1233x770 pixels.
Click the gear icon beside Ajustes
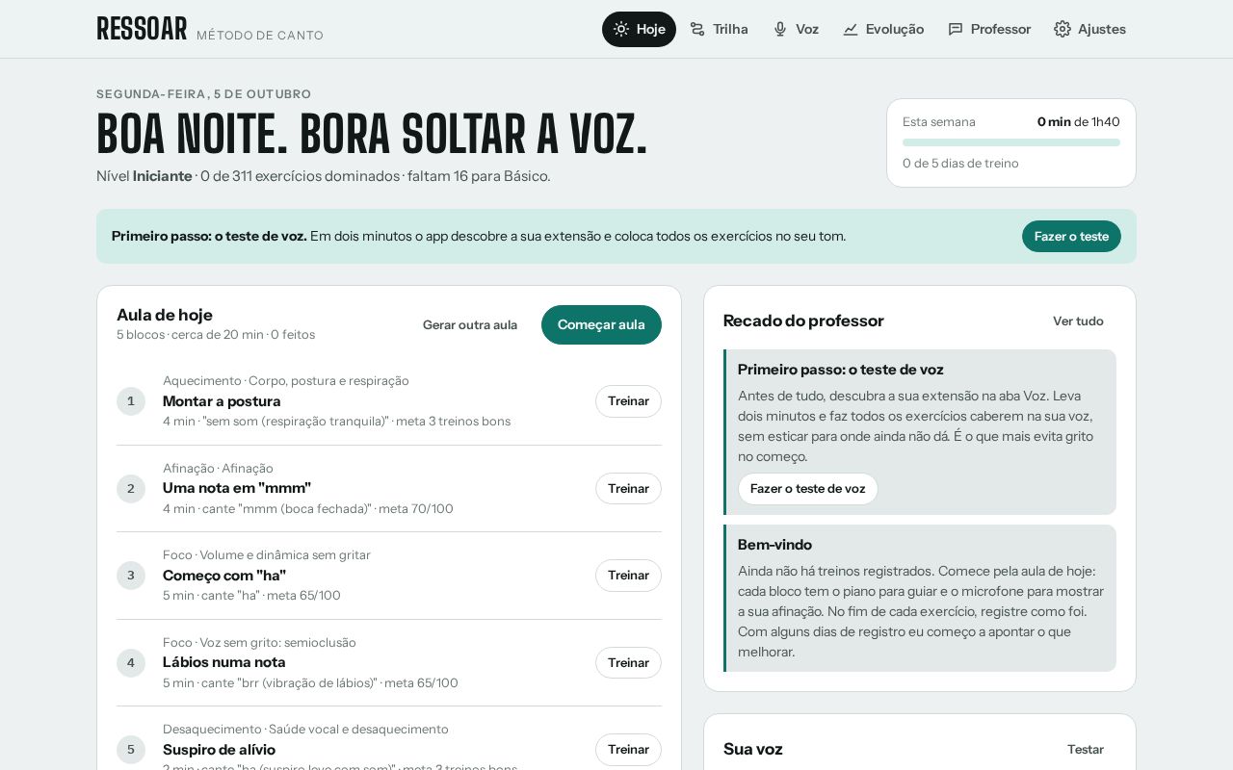[1062, 29]
